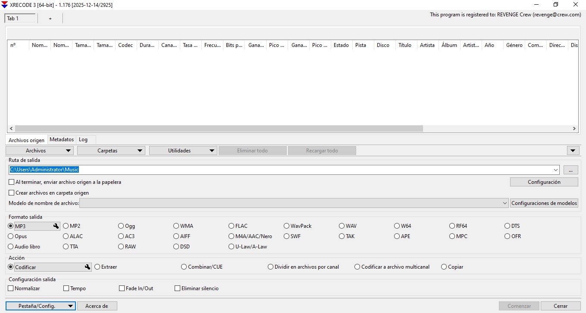Click the XRECODE logo in the title bar
Viewport: 586px width, 313px height.
[6, 5]
